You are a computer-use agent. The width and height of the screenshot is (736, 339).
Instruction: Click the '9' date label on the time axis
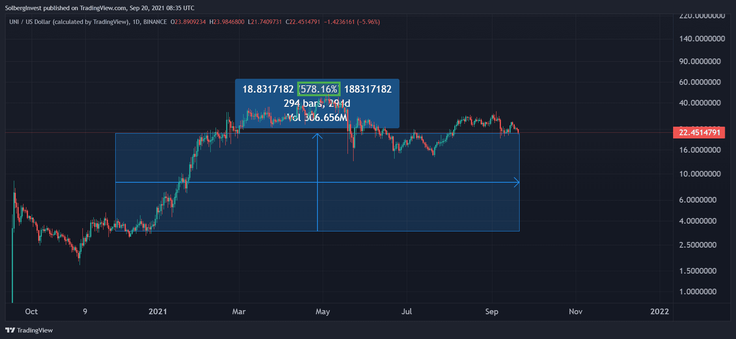85,311
